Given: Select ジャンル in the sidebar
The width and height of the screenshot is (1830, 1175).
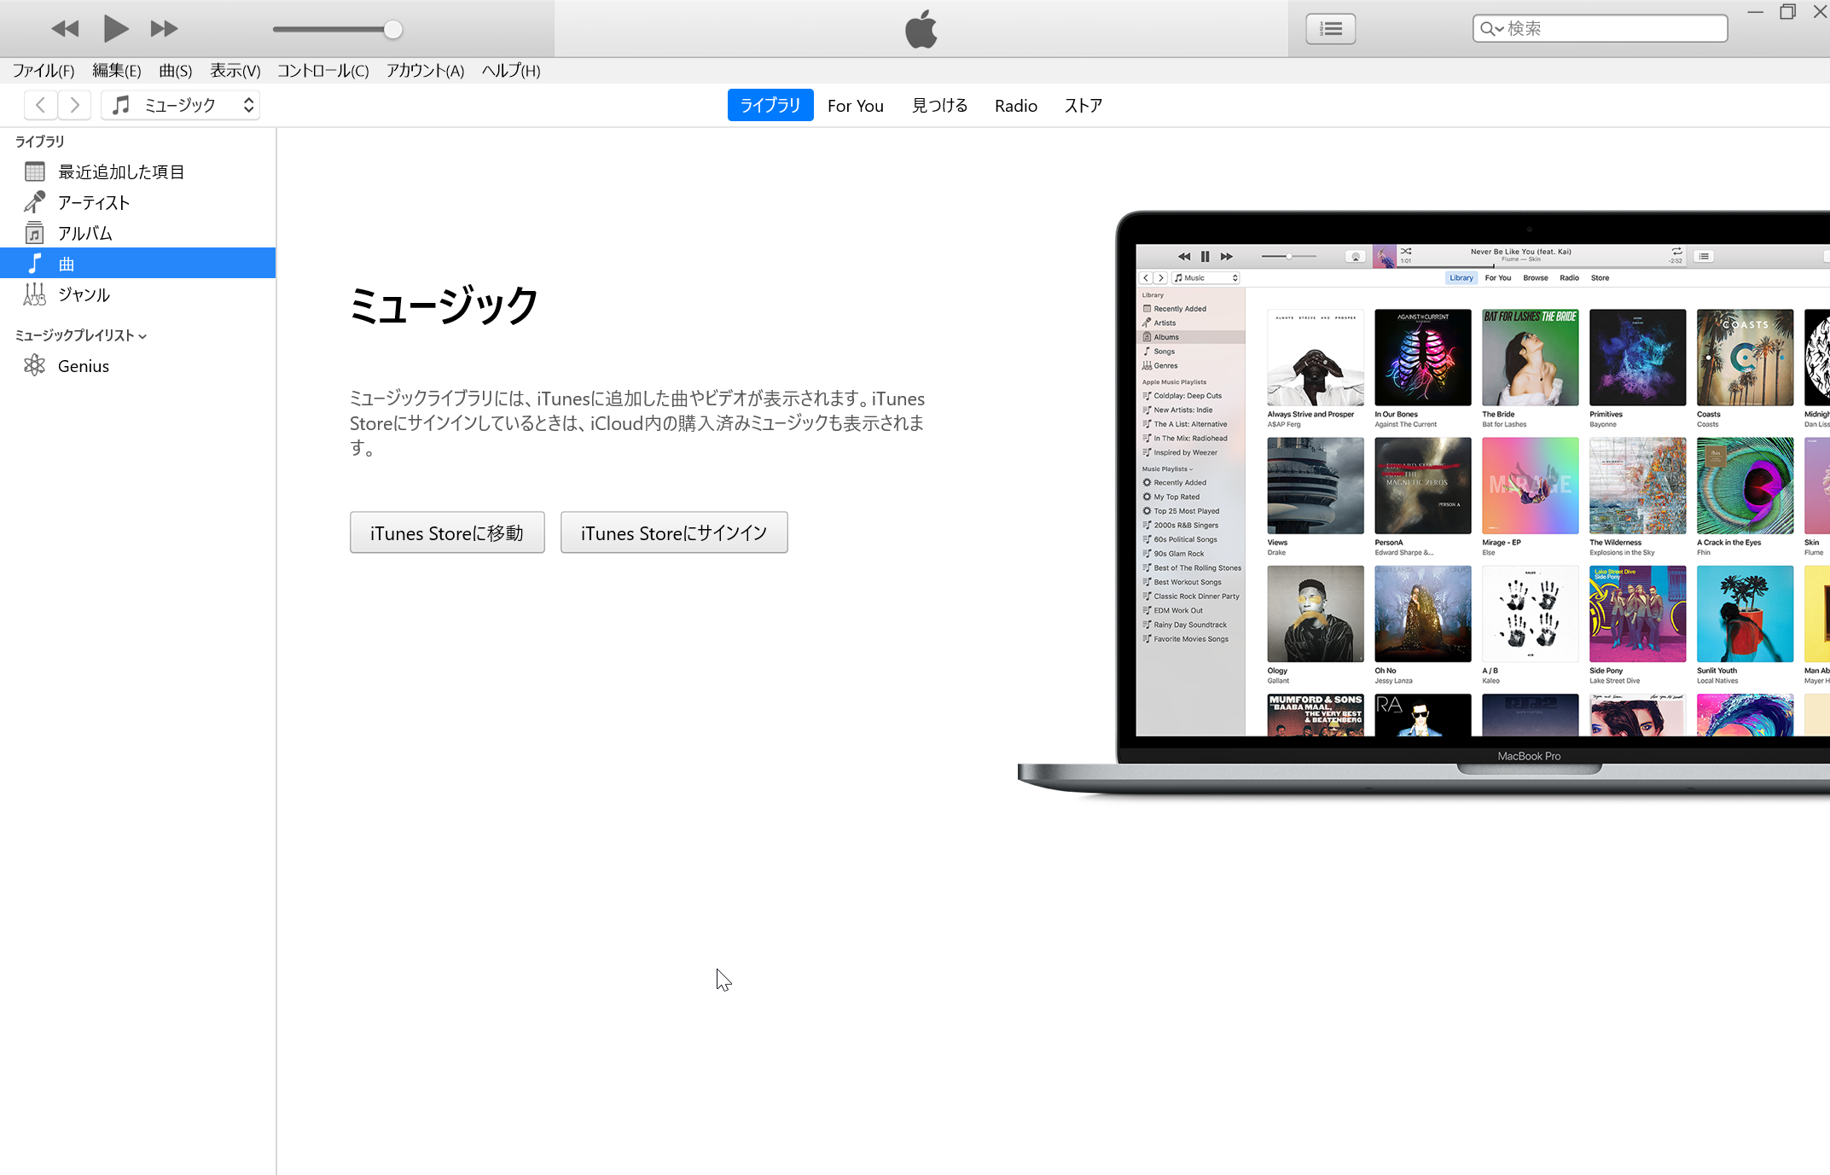Looking at the screenshot, I should [137, 294].
